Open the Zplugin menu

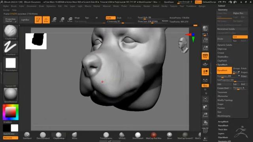(202, 6)
